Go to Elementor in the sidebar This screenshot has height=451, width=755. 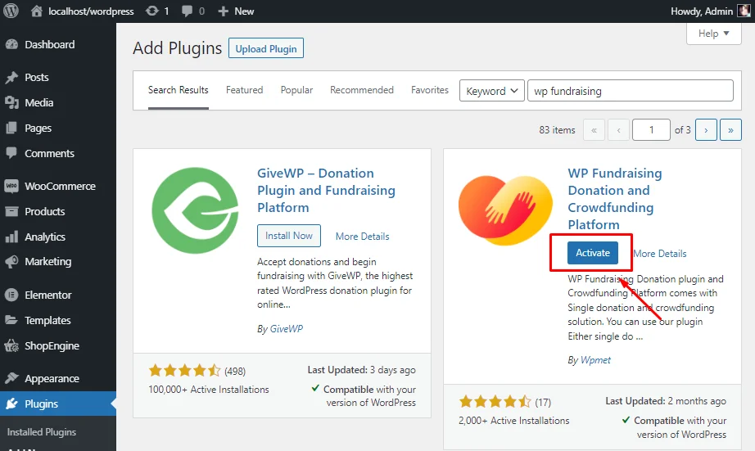pyautogui.click(x=47, y=295)
